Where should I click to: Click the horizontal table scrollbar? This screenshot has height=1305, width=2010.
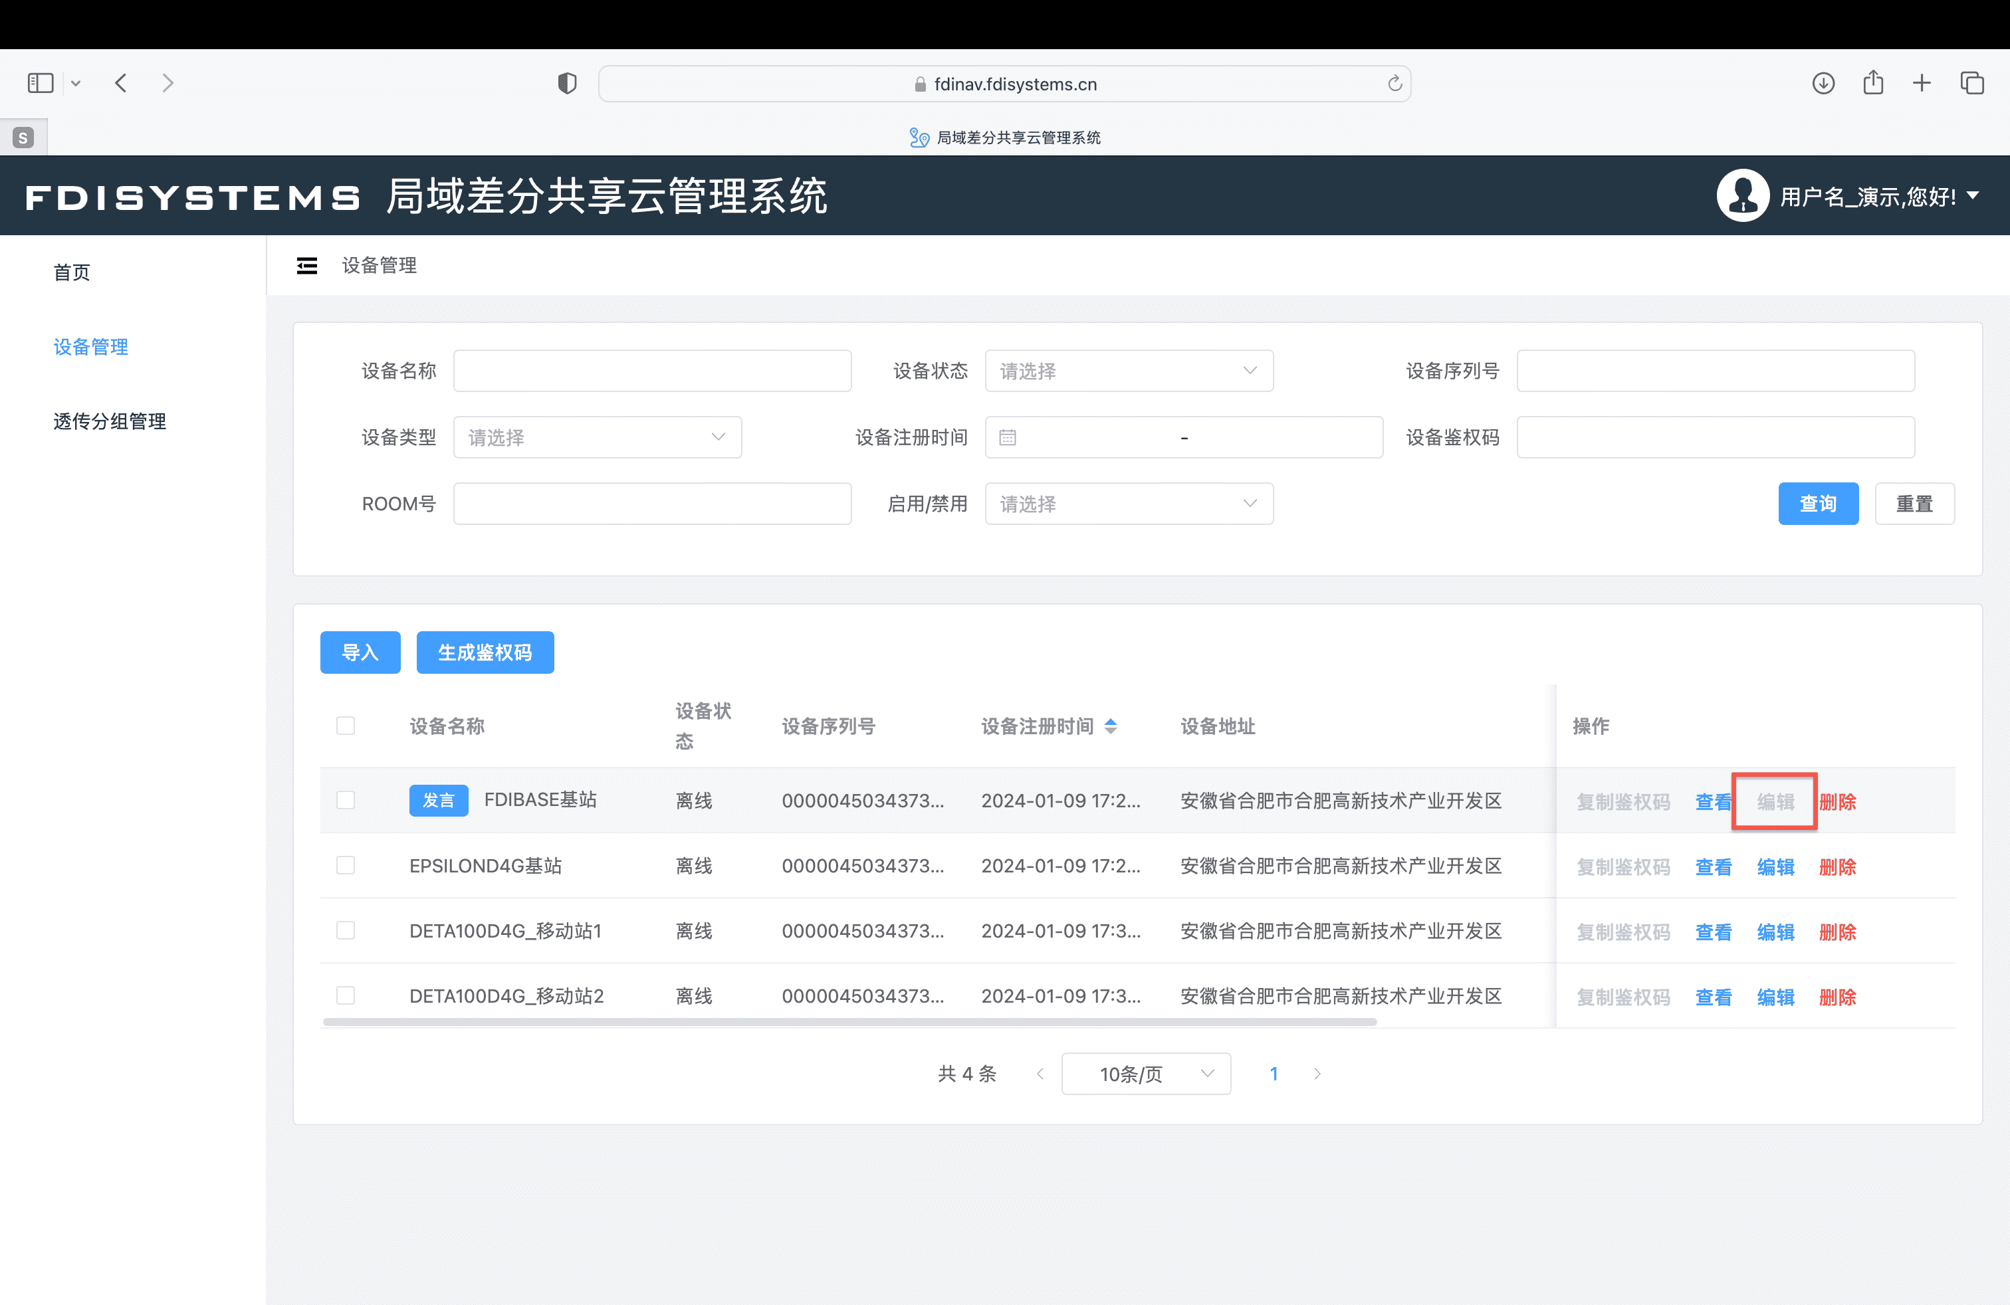click(x=849, y=1022)
